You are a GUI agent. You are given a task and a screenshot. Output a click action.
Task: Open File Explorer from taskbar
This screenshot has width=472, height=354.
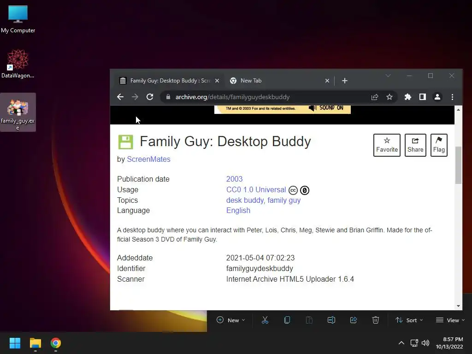(35, 343)
